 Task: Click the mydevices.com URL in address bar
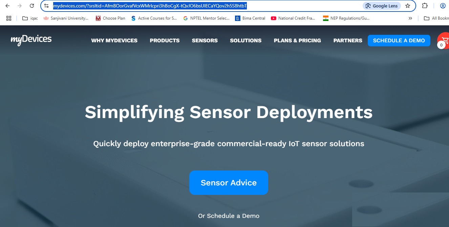coord(150,6)
